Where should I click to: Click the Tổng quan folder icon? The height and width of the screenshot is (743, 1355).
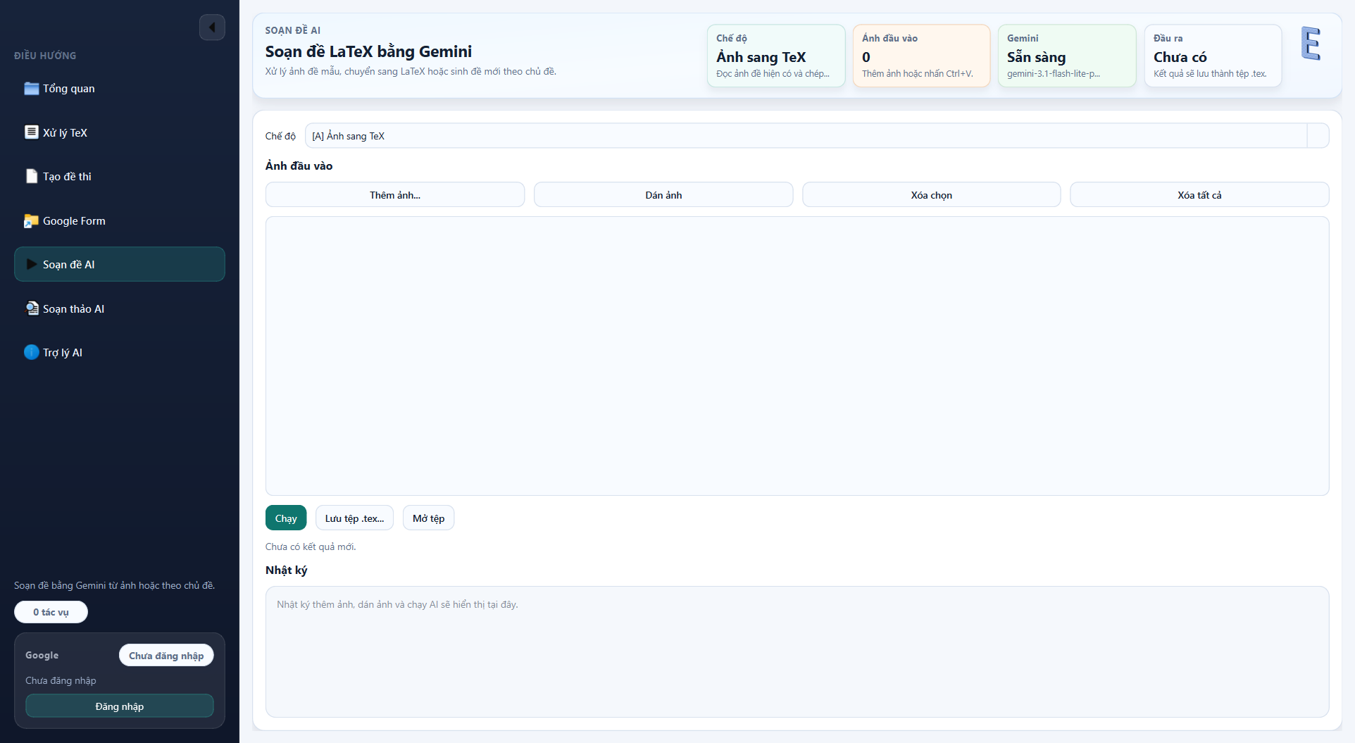point(31,89)
